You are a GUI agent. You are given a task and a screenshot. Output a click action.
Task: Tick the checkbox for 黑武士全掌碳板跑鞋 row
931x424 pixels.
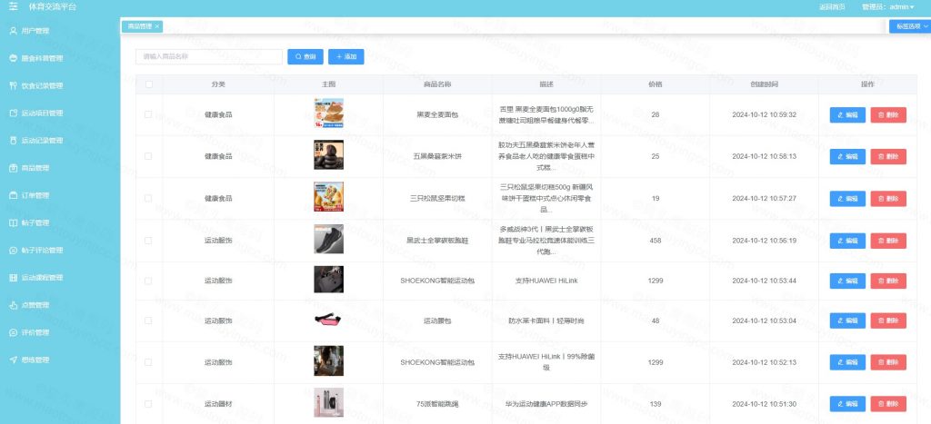pos(148,241)
